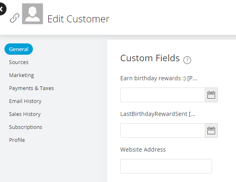
Task: Open the Custom Fields help icon
Action: (187, 60)
